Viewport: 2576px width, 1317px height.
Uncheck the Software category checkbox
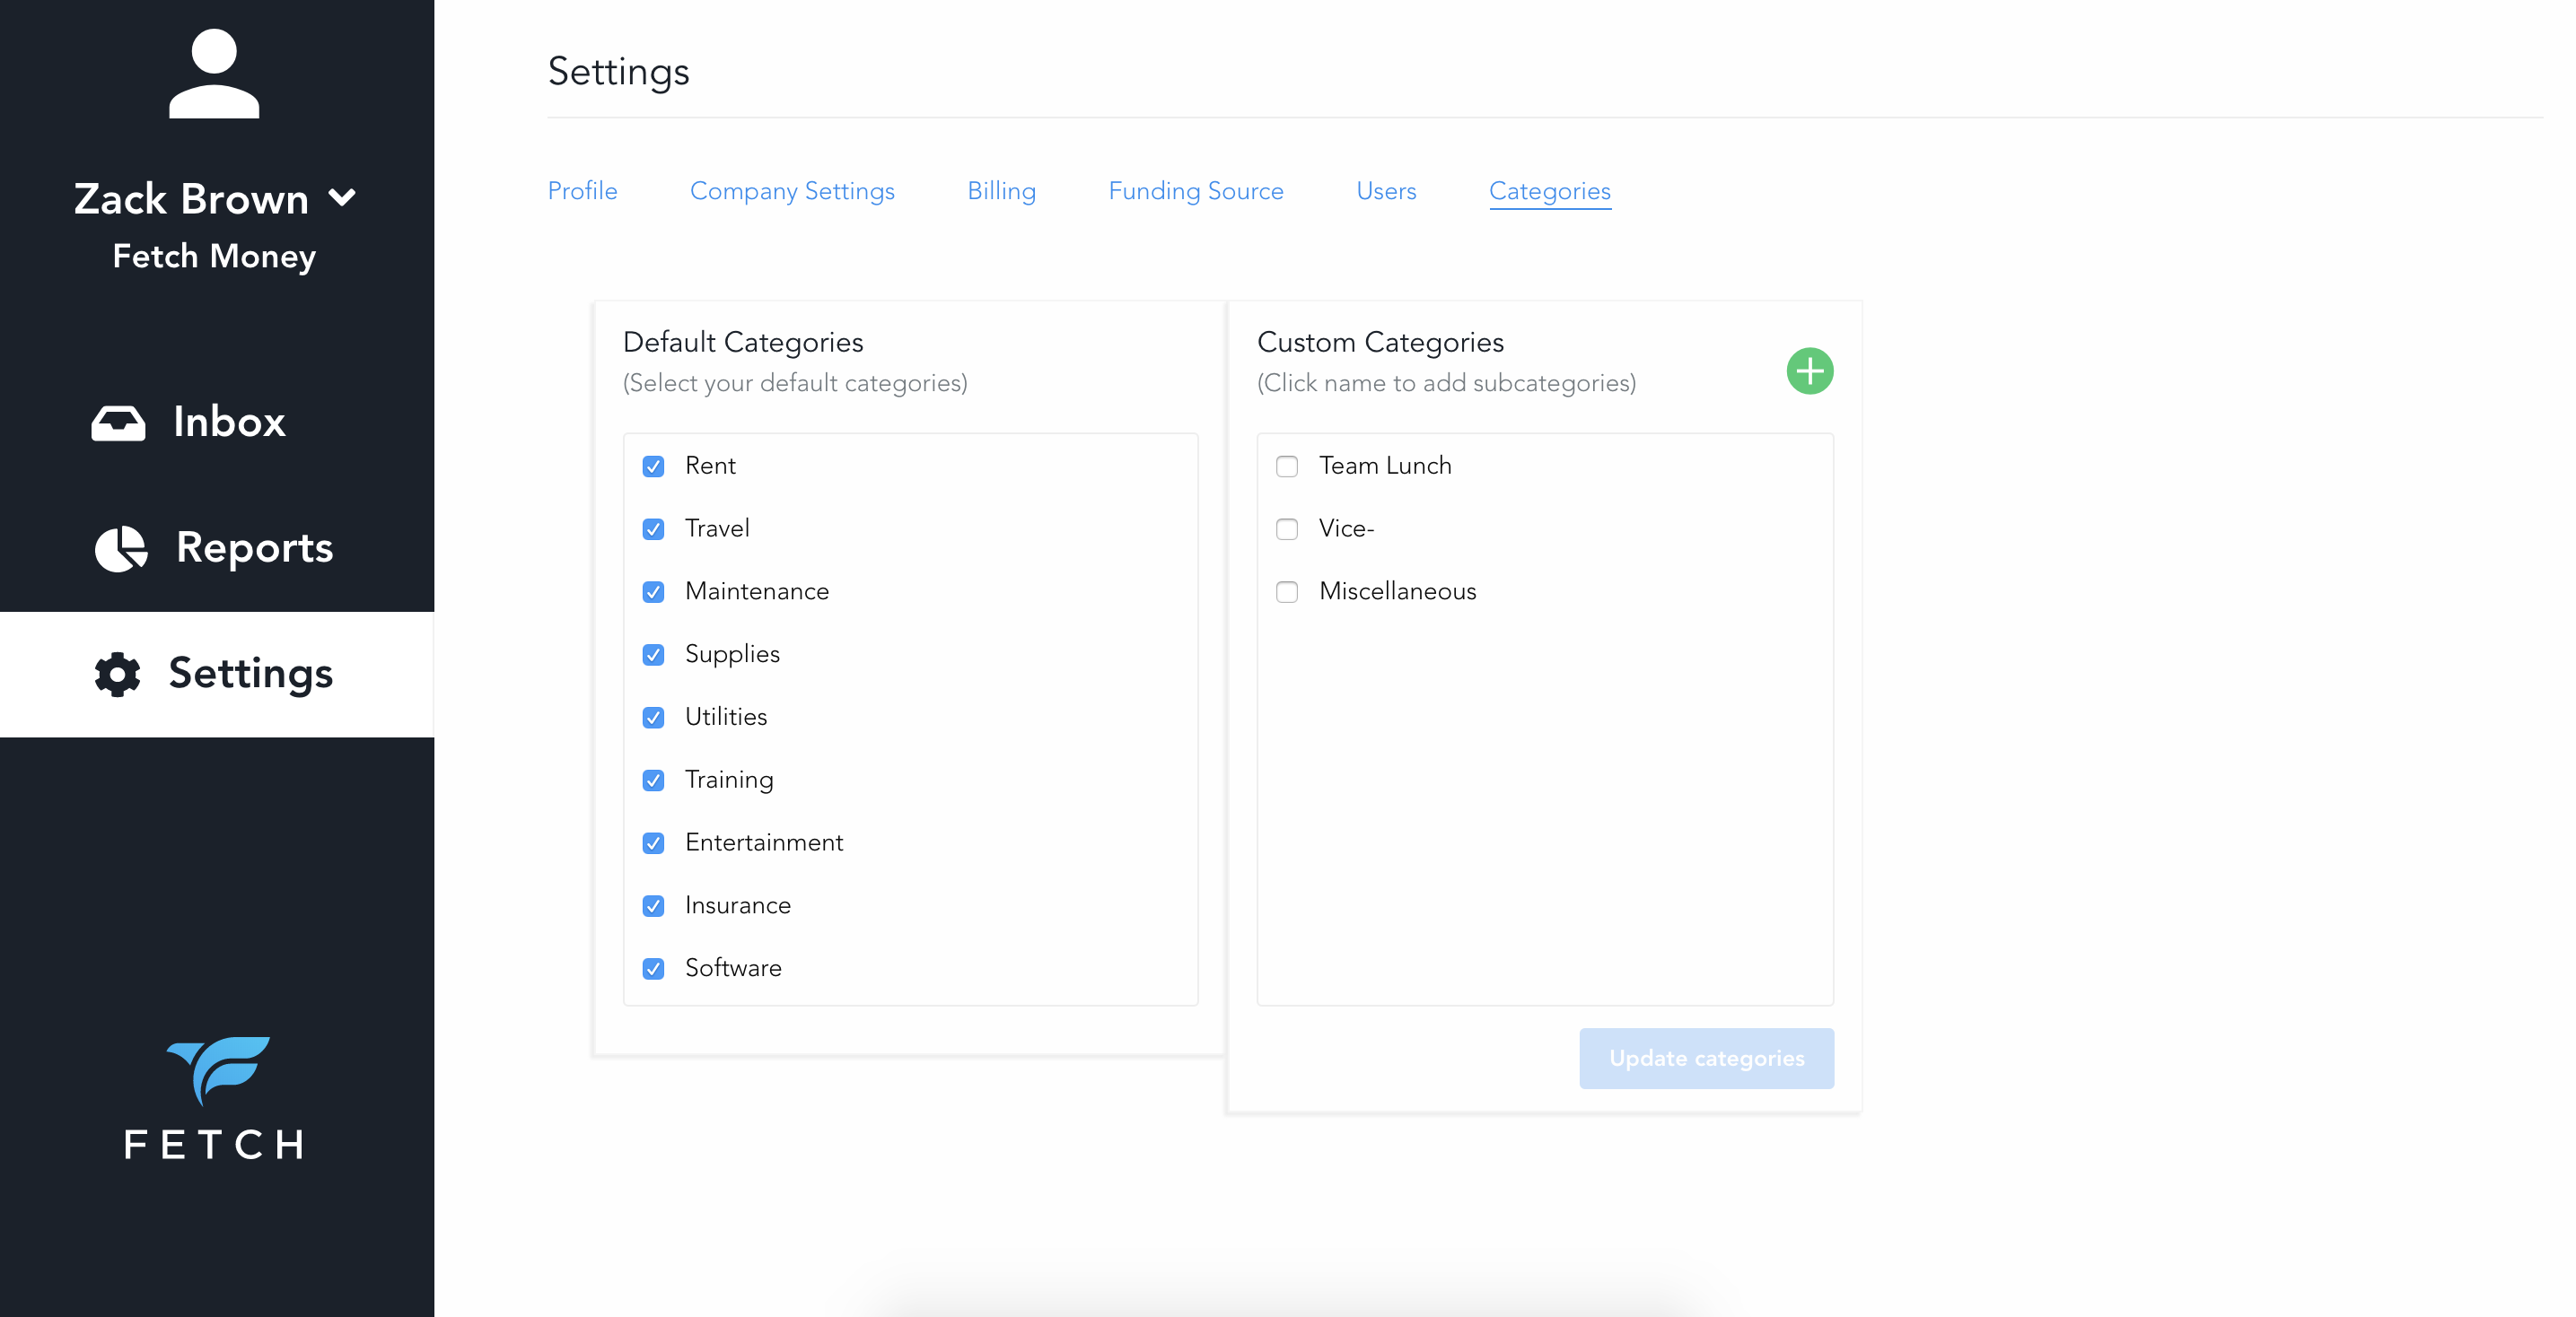coord(653,969)
